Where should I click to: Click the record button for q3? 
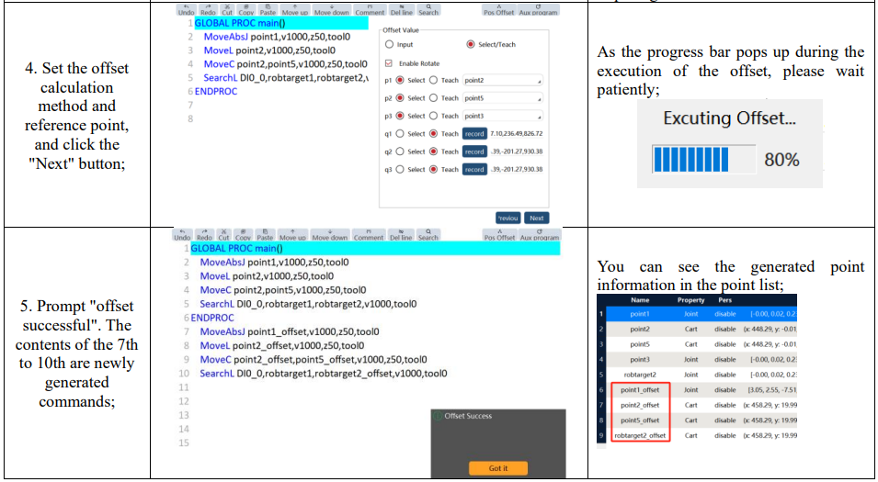(474, 169)
